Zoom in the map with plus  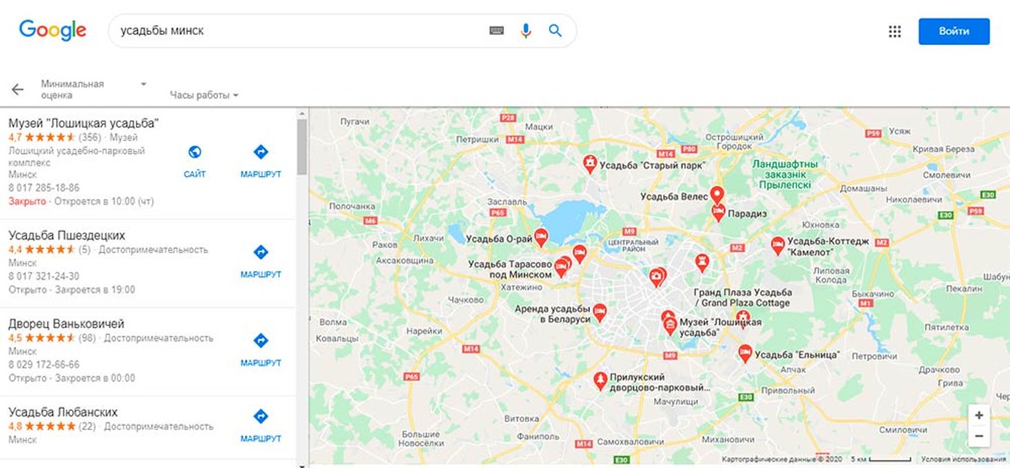pyautogui.click(x=979, y=415)
